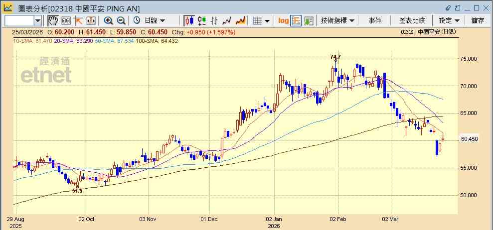Click the grid lines icon
Screen dimensions: 493x230
tap(258, 21)
